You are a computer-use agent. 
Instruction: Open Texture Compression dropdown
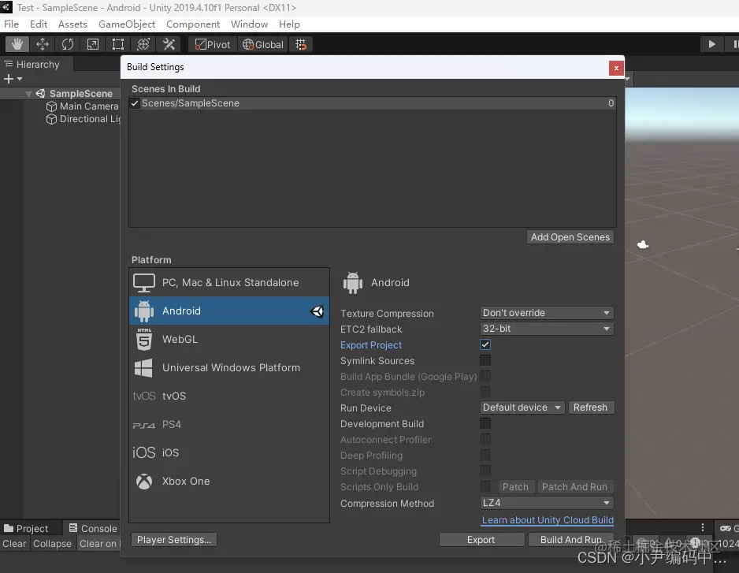click(547, 313)
